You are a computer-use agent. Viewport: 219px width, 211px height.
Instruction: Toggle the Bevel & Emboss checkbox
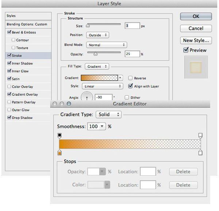click(9, 32)
